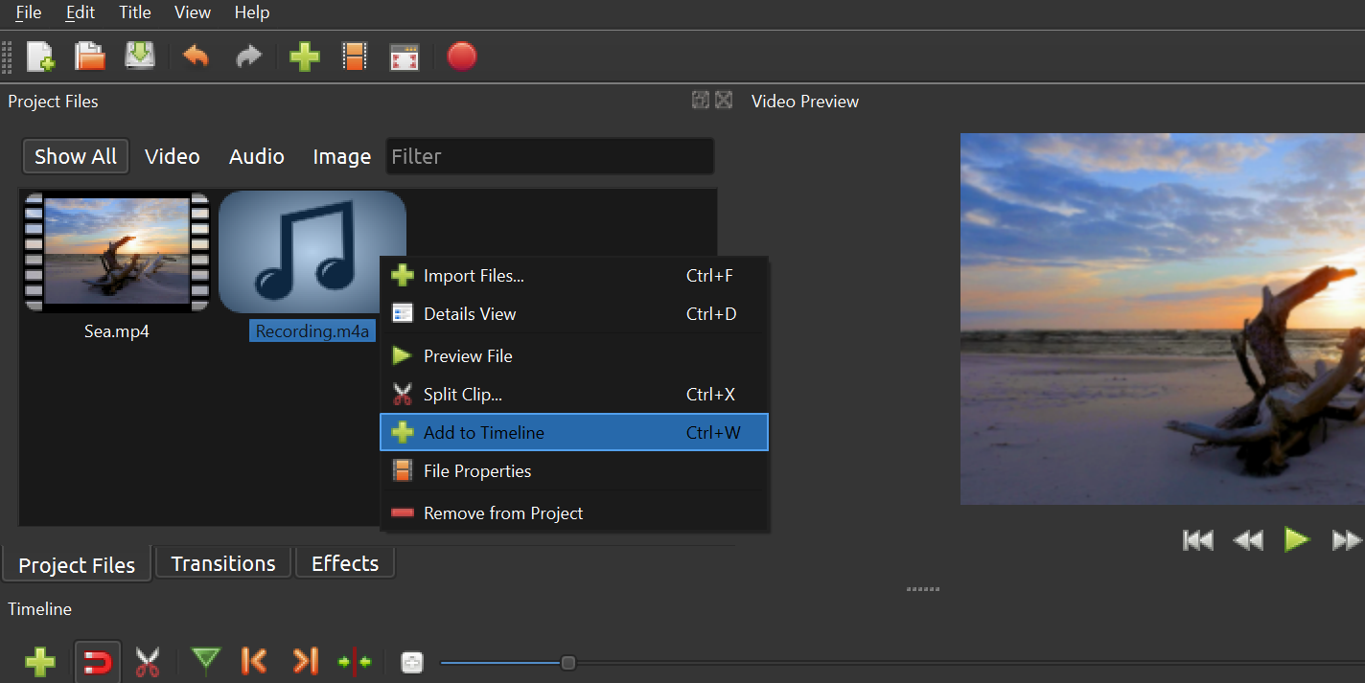Open a project with the folder icon

[90, 57]
